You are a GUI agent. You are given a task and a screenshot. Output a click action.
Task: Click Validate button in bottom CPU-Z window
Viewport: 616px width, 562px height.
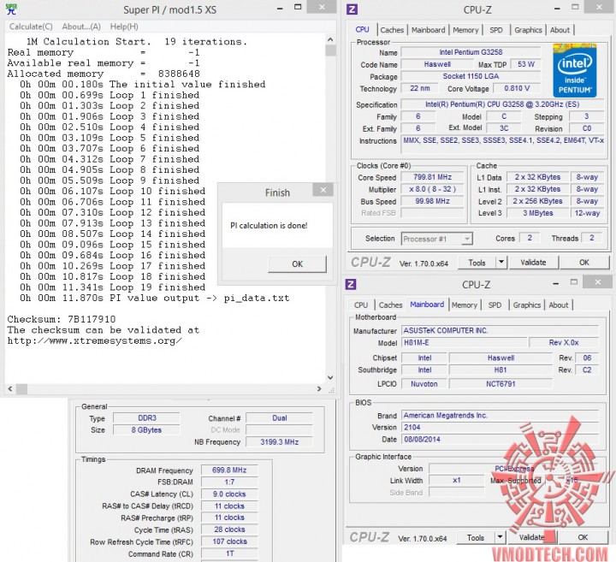(531, 538)
